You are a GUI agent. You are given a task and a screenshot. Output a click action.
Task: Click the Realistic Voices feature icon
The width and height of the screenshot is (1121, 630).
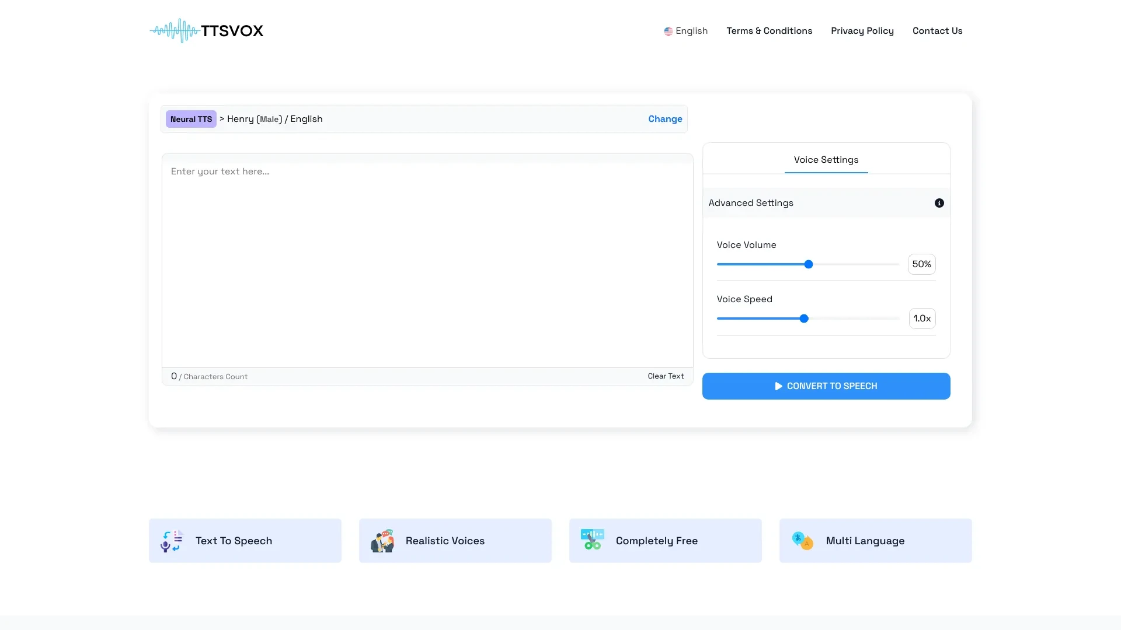(382, 540)
